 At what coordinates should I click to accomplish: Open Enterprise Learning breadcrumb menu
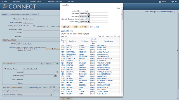click(36, 1)
